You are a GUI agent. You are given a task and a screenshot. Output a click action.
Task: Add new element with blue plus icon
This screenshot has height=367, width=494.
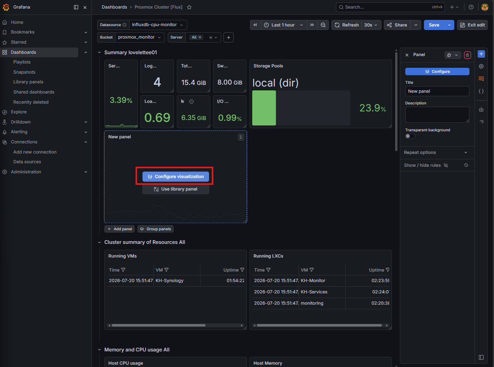481,54
